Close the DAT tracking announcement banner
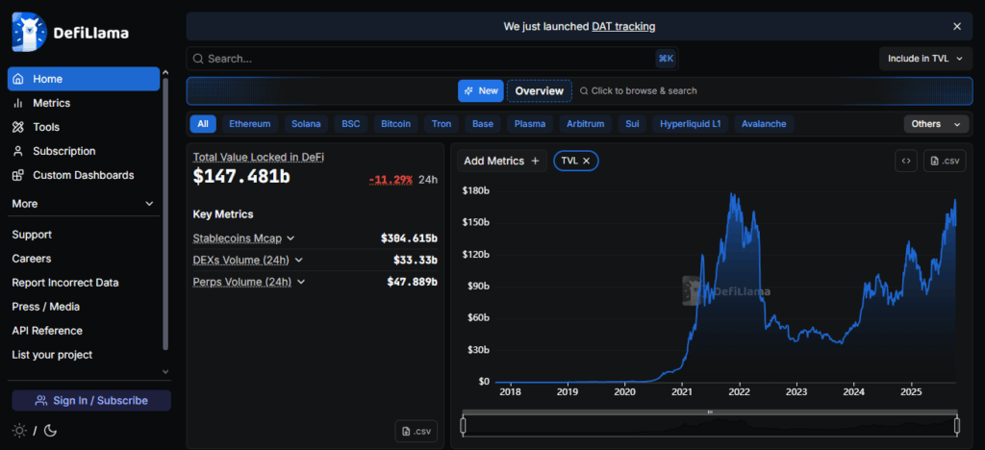The height and width of the screenshot is (450, 985). [x=956, y=27]
